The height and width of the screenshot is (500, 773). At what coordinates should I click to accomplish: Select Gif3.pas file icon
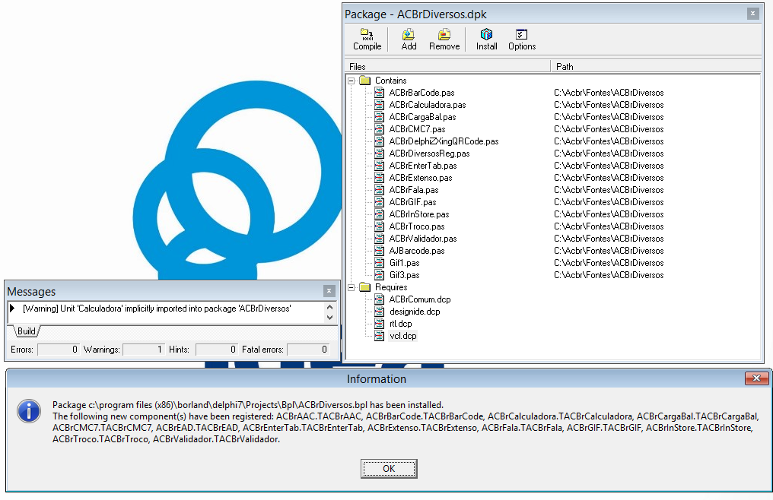tap(379, 275)
